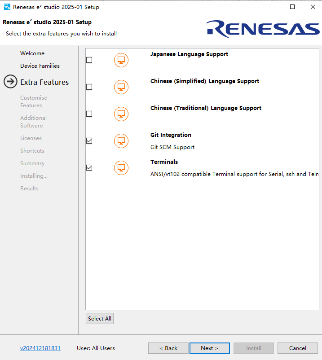The image size is (322, 360).
Task: Click the Terminals feature icon
Action: (x=121, y=168)
